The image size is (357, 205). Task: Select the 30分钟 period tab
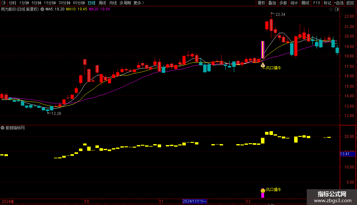[64, 3]
